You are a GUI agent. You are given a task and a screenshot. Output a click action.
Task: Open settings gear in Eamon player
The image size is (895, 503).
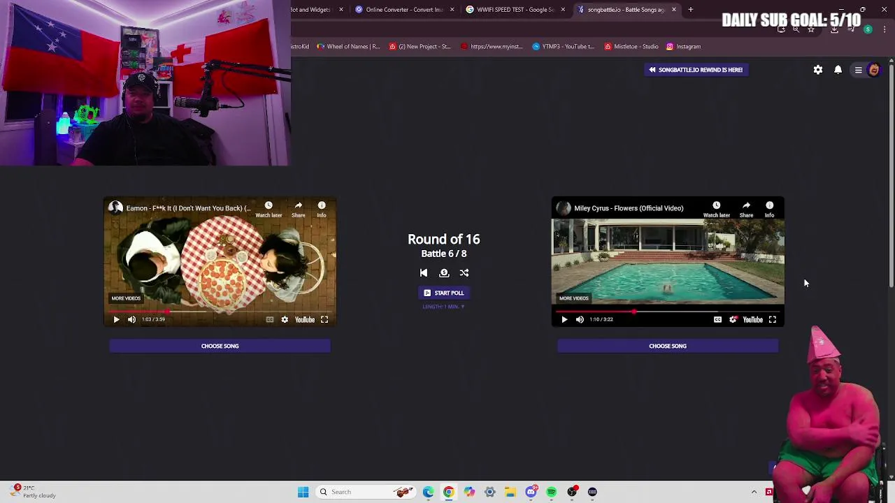285,319
